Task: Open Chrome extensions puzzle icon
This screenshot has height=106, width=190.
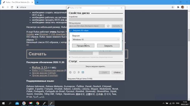Action: coord(178,7)
